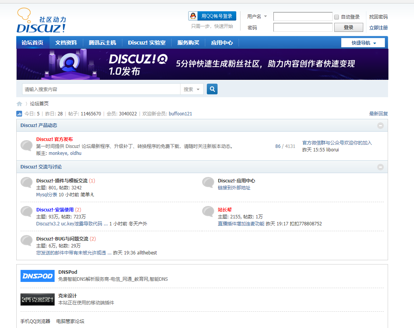Open the 官方微信群与公众号欢迎你的加入 post

click(x=337, y=143)
